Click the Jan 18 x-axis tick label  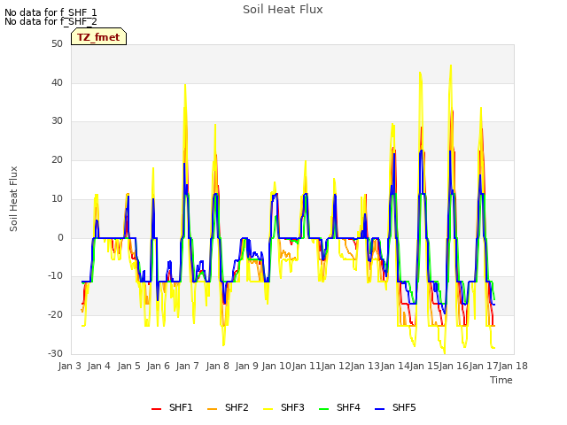pyautogui.click(x=513, y=366)
